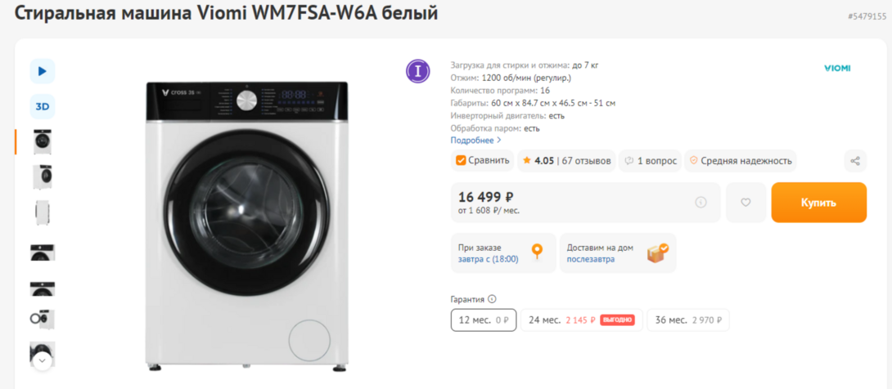
Task: Click the share icon
Action: click(855, 161)
